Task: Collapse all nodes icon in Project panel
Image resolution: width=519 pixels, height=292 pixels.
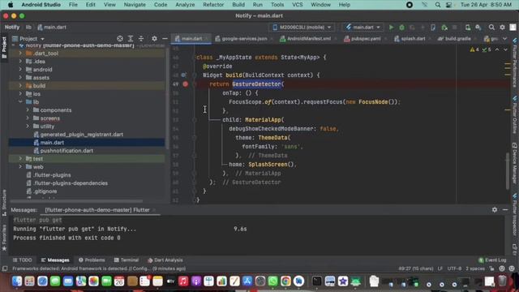Action: tap(141, 39)
